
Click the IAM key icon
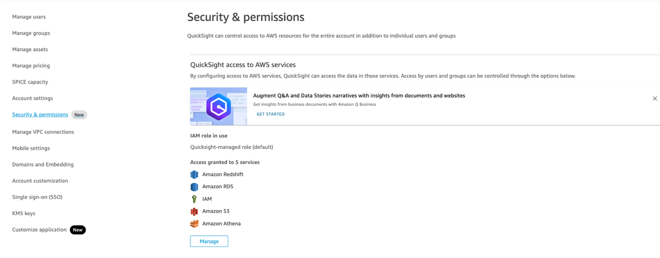coord(194,199)
